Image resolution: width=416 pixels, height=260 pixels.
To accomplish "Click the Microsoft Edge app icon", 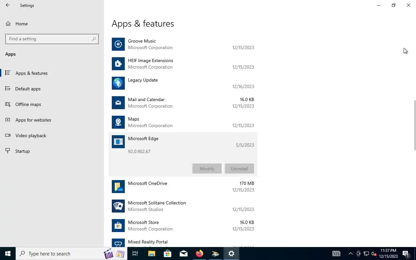I will pyautogui.click(x=118, y=142).
